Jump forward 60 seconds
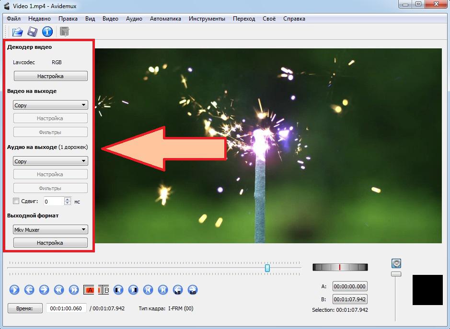 [193, 290]
